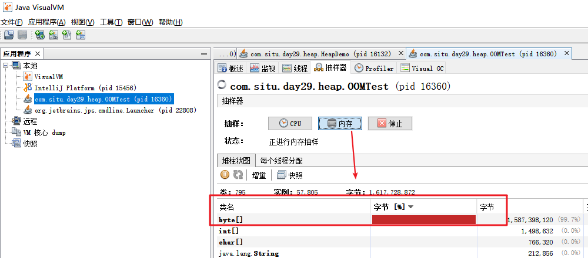Toggle the 增量 deltas button
Viewport: 588px width, 258px height.
click(x=259, y=175)
